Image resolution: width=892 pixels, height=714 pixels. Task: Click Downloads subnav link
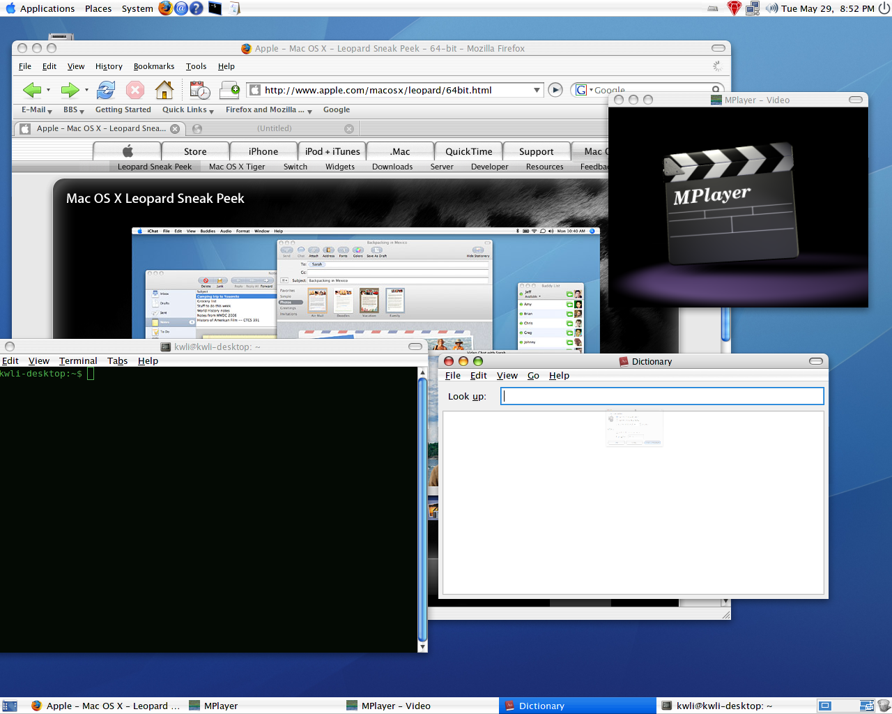392,167
